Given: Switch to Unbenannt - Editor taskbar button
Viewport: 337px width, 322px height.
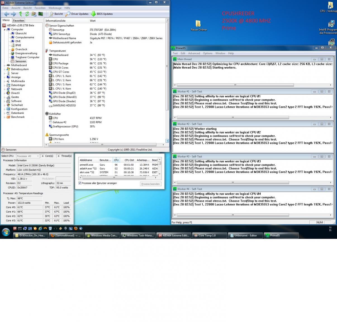Looking at the screenshot, I should click(245, 236).
